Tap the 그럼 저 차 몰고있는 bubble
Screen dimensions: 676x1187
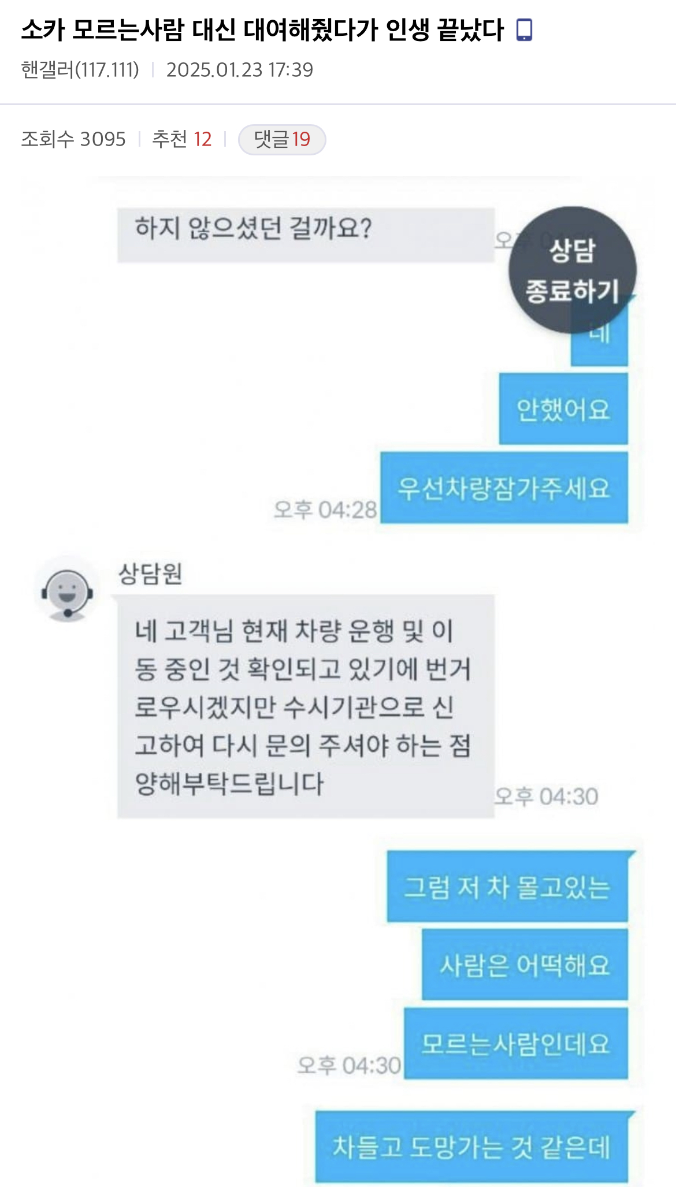507,887
